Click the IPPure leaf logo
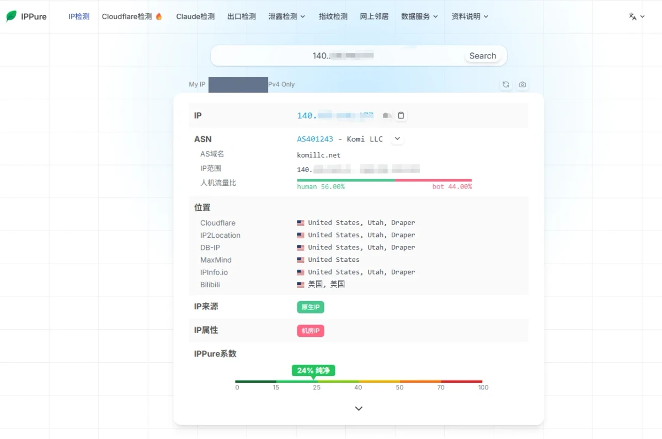The image size is (662, 439). pyautogui.click(x=12, y=17)
